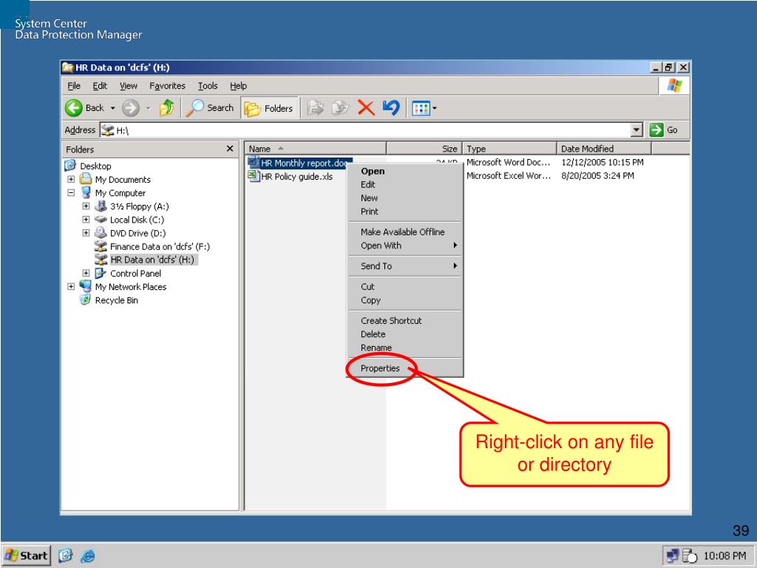Click the My Network Places icon
Viewport: 757px width, 568px height.
pyautogui.click(x=86, y=286)
